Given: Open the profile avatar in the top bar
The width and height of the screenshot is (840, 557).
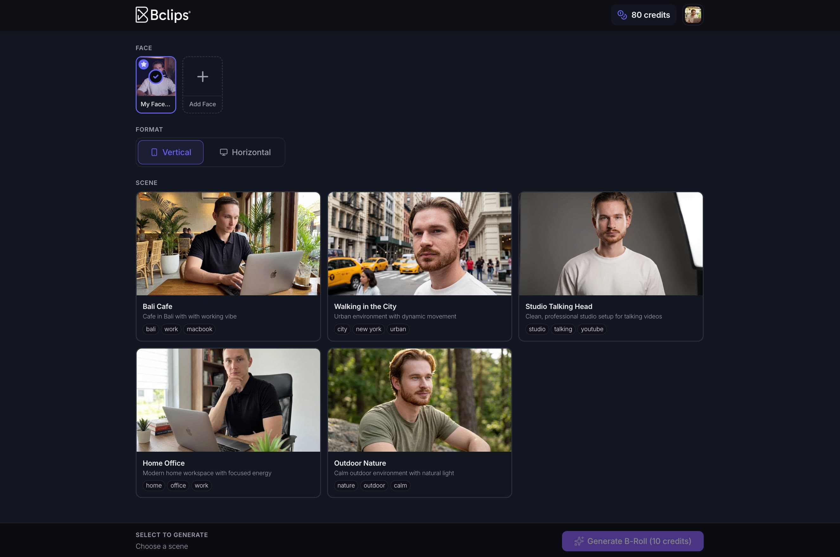Looking at the screenshot, I should tap(693, 15).
